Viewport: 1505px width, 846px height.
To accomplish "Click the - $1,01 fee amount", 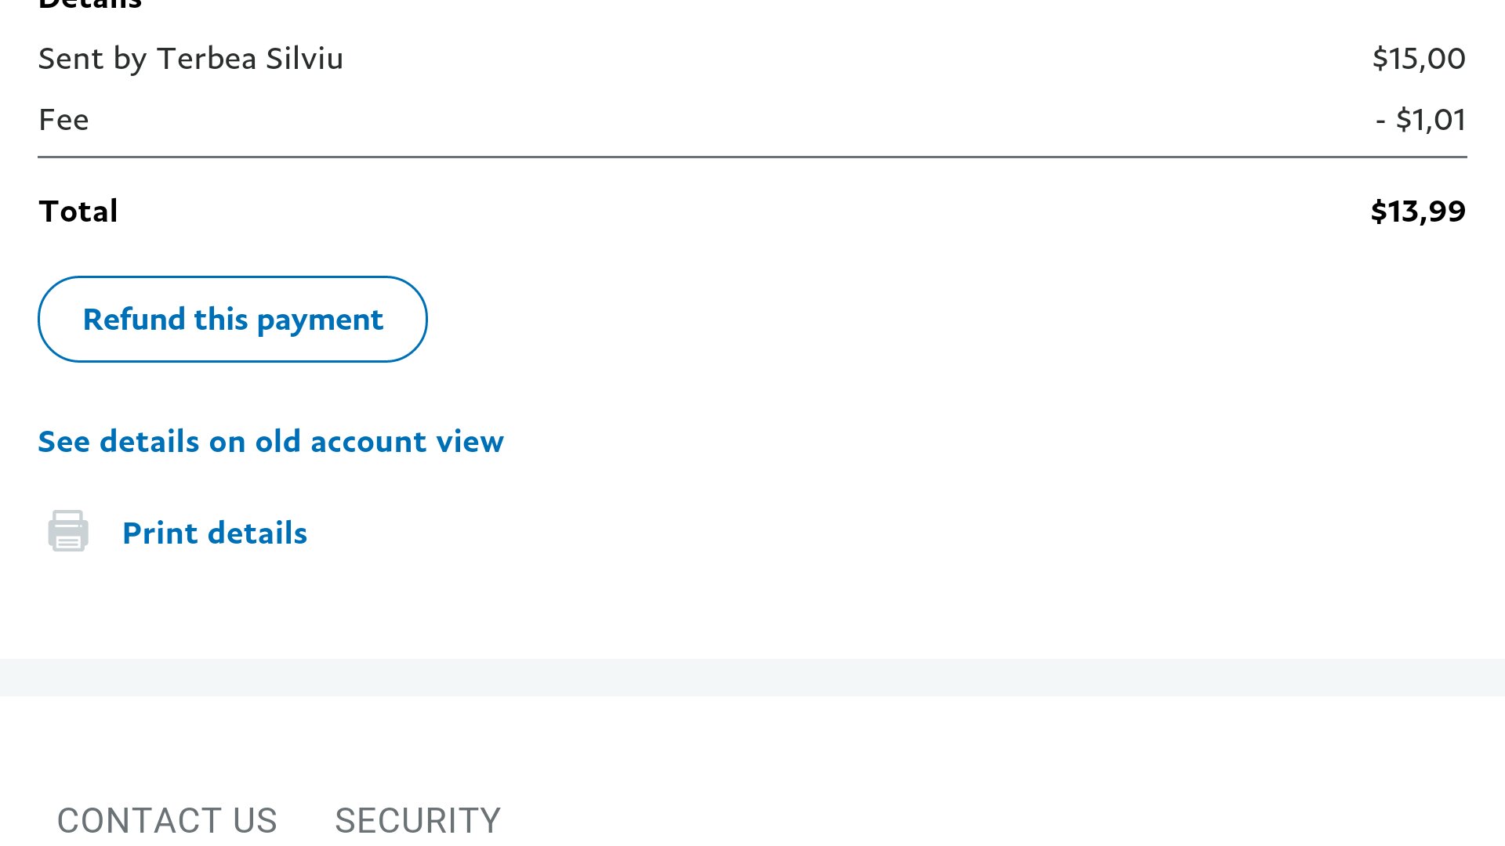I will (1420, 120).
